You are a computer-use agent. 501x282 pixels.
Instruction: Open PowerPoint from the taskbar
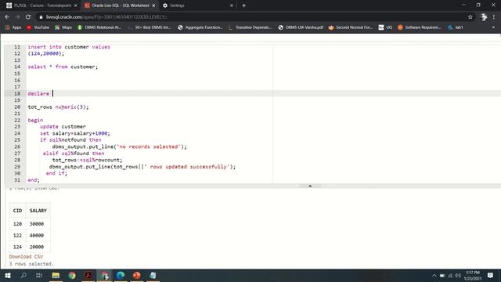[x=137, y=275]
